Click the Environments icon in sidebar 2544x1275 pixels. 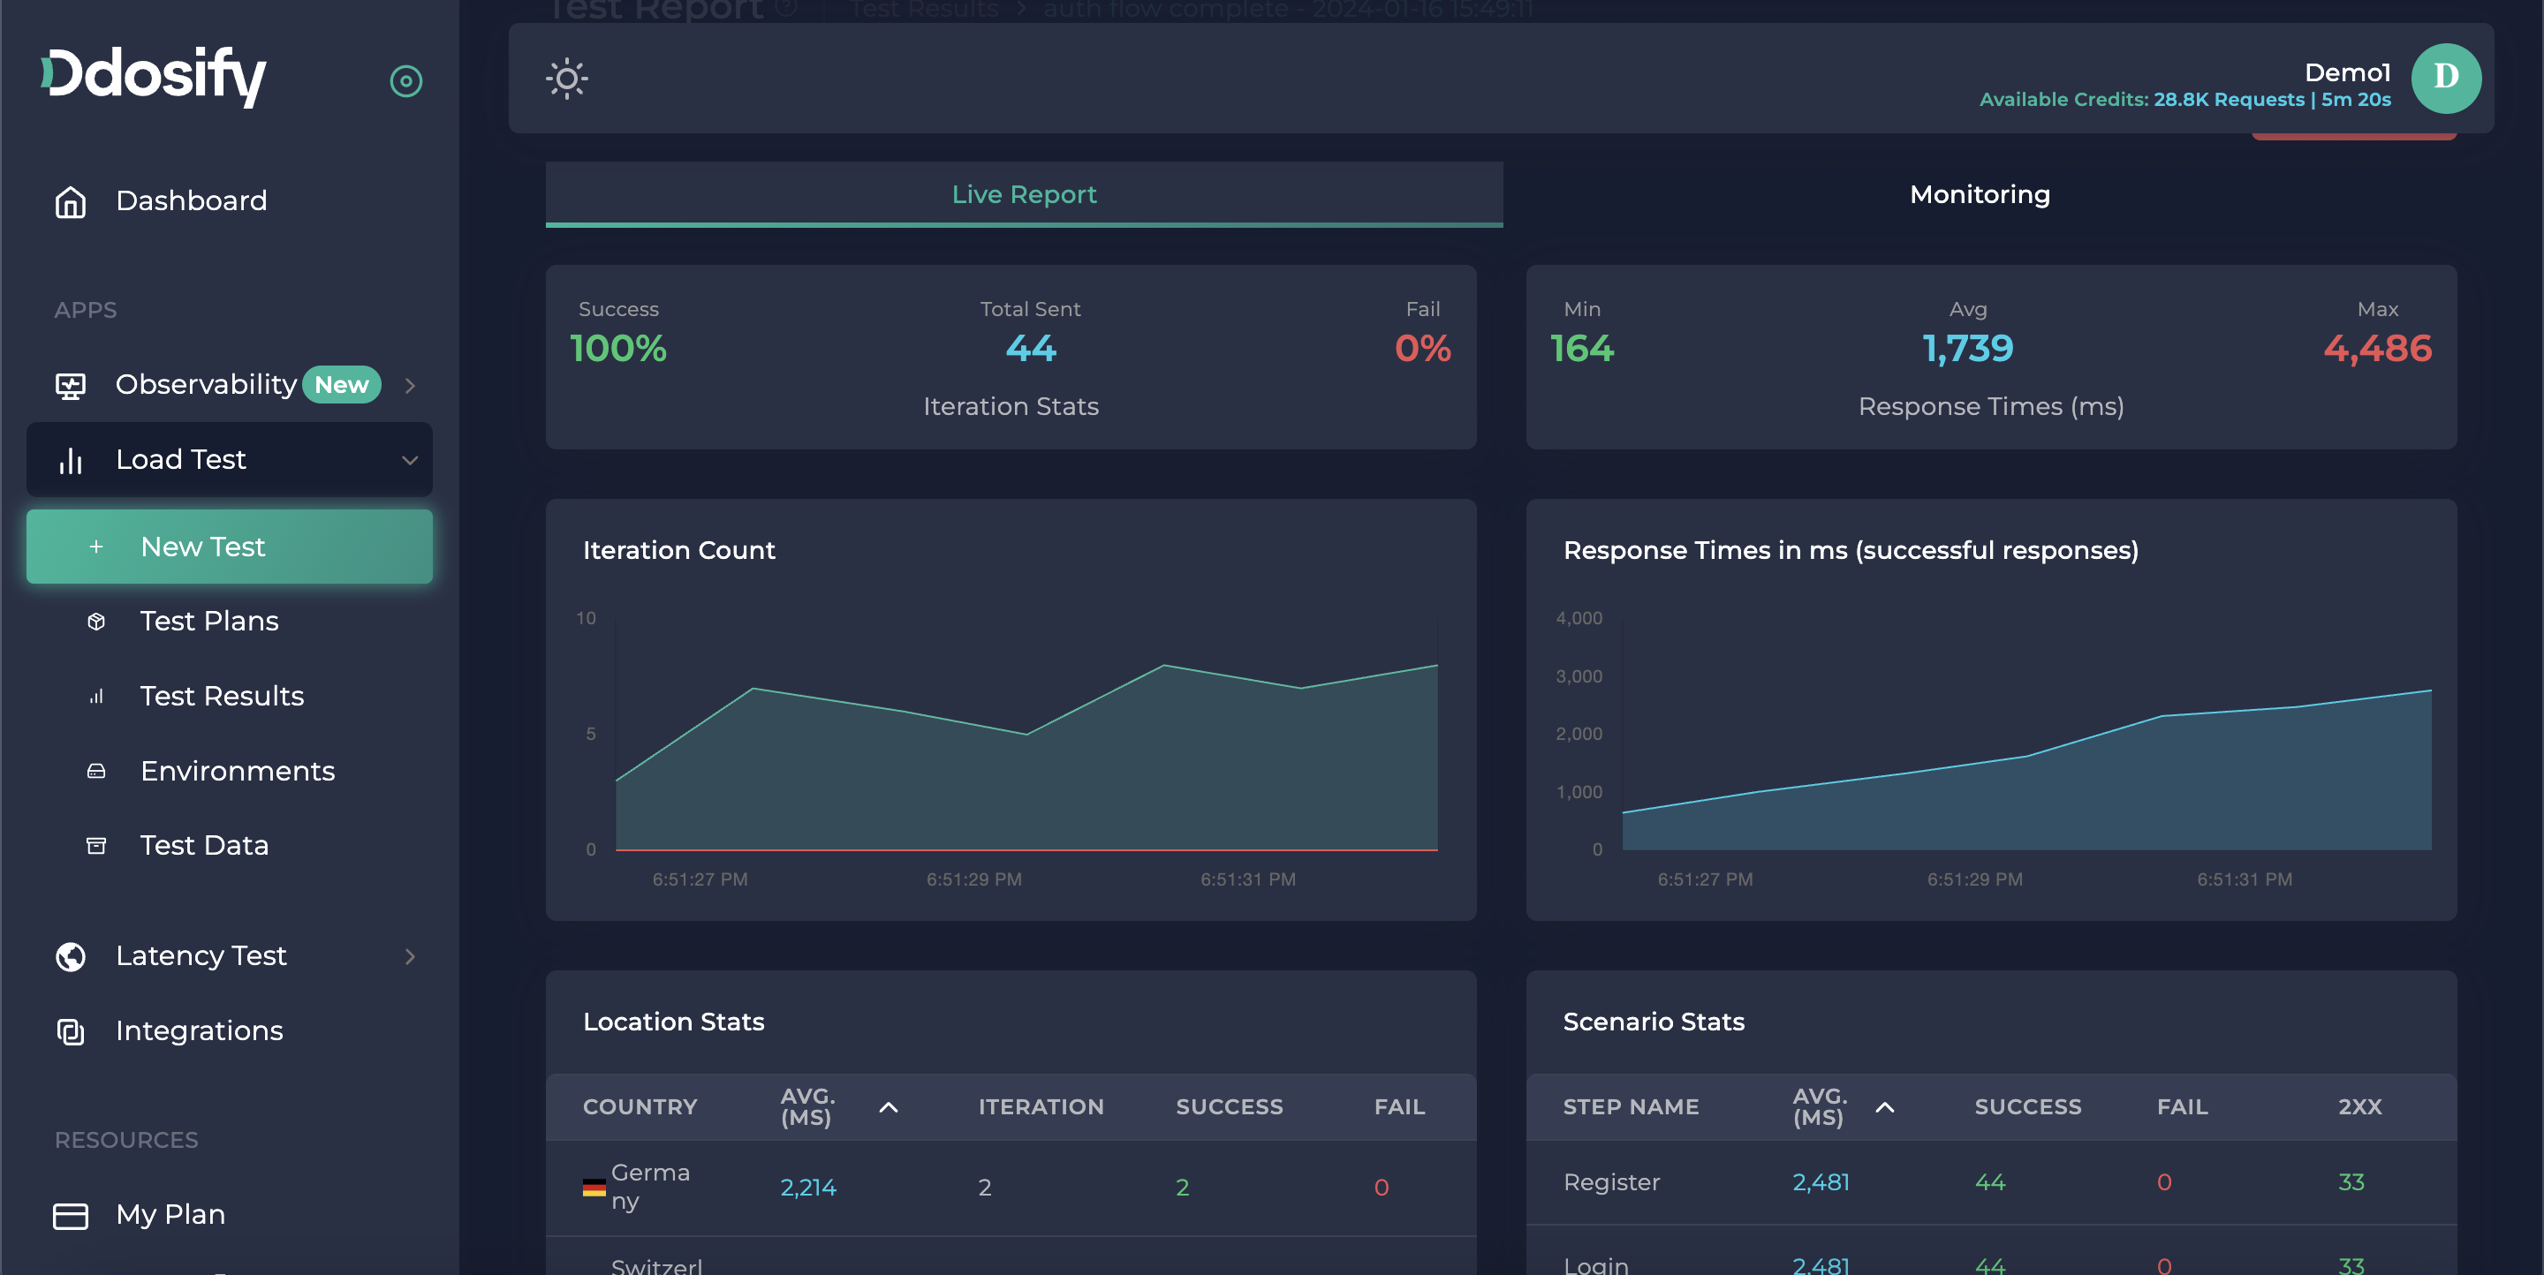pos(95,771)
